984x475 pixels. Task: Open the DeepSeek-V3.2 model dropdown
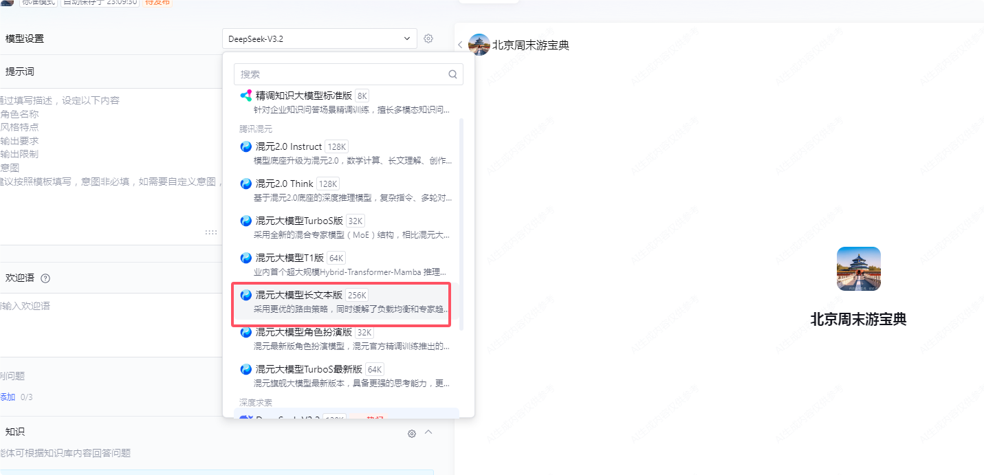320,38
